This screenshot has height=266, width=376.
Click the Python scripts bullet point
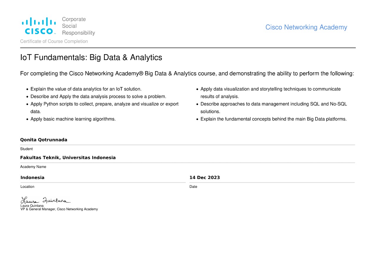(x=104, y=104)
